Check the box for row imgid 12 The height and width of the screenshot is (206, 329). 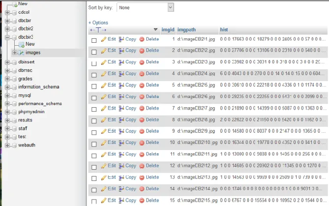94,167
